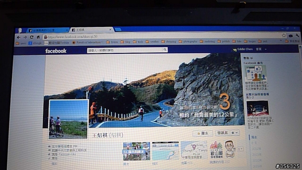Jump to 2012年 on the timeline

tap(256, 149)
